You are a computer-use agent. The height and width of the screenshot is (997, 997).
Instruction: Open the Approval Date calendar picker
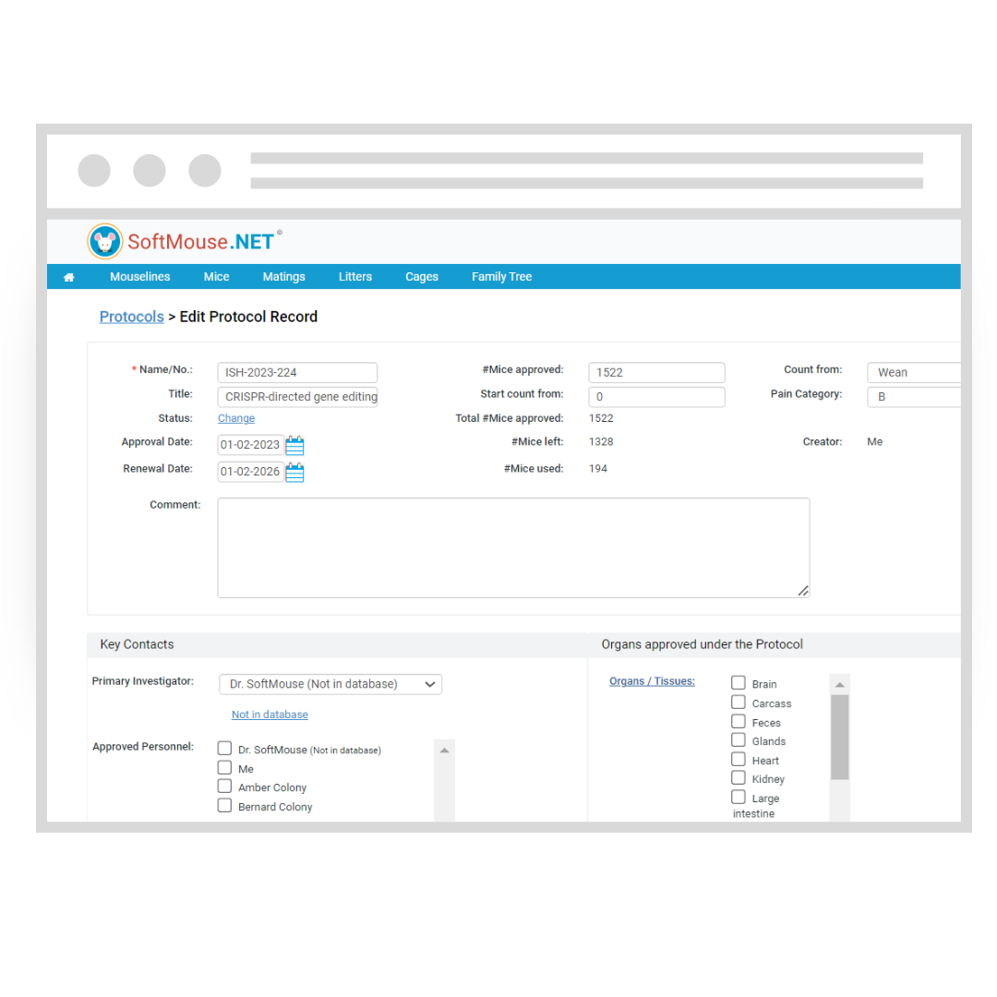pyautogui.click(x=294, y=445)
